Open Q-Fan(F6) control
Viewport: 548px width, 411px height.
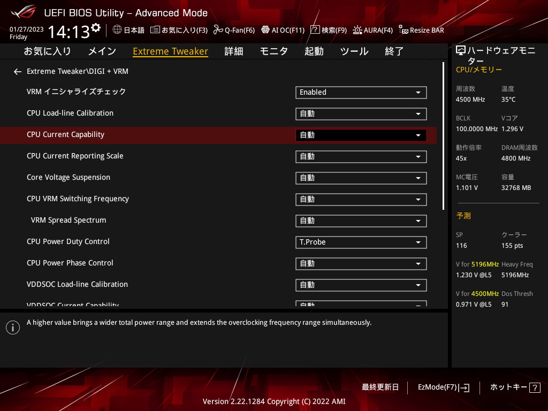tap(234, 30)
